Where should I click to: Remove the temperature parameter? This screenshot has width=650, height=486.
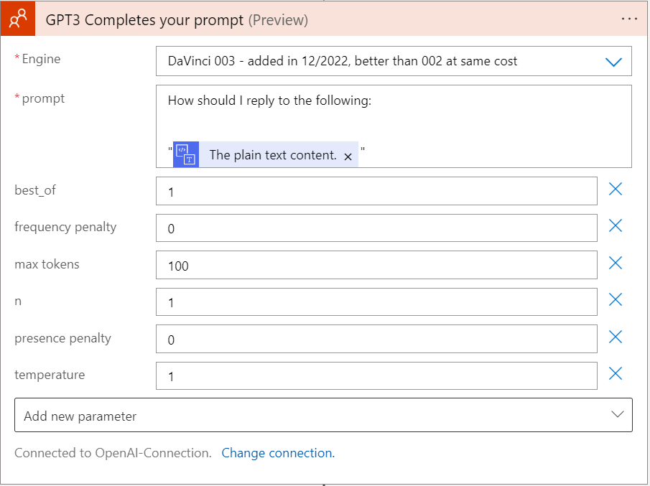(x=616, y=374)
